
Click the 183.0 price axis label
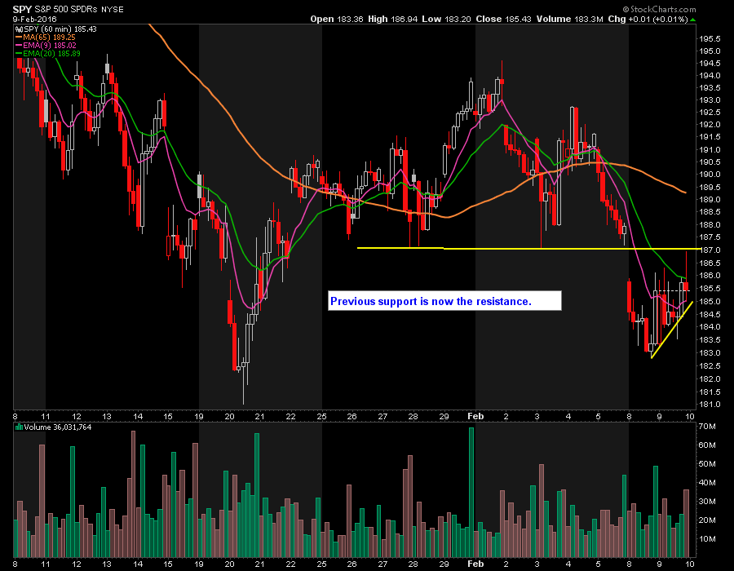(x=710, y=353)
